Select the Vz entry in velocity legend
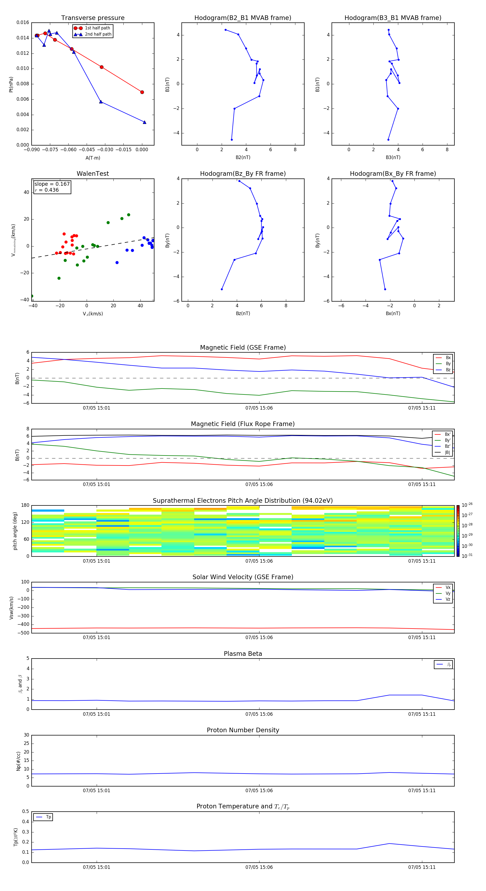This screenshot has width=486, height=891. (443, 599)
